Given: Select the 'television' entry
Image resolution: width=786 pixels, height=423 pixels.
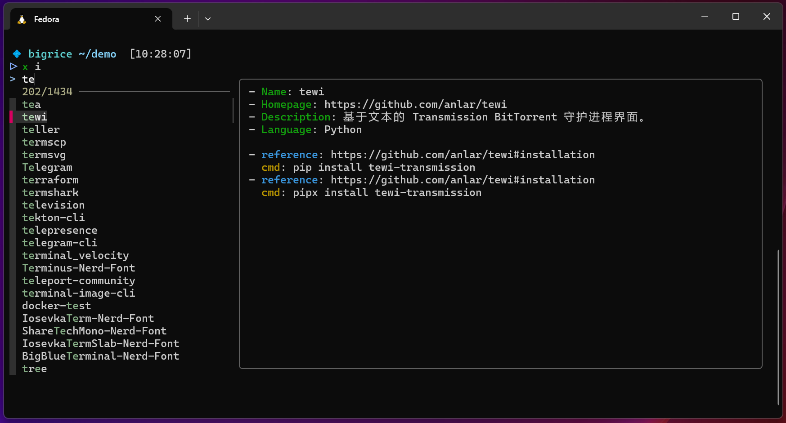Looking at the screenshot, I should (54, 205).
